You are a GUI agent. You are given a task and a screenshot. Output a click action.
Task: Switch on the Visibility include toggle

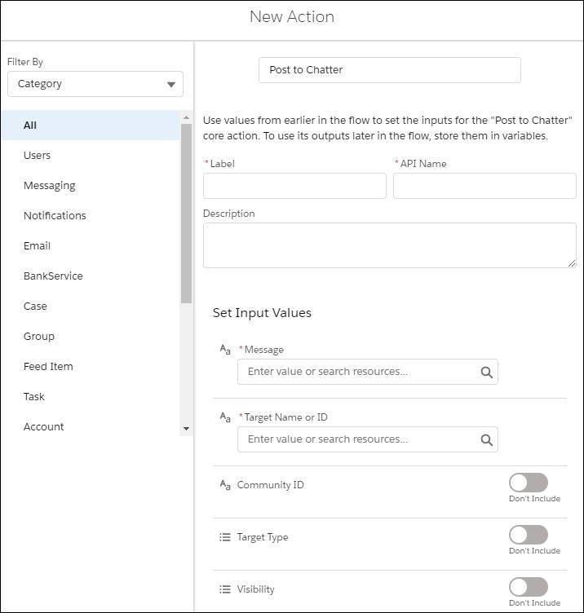528,587
